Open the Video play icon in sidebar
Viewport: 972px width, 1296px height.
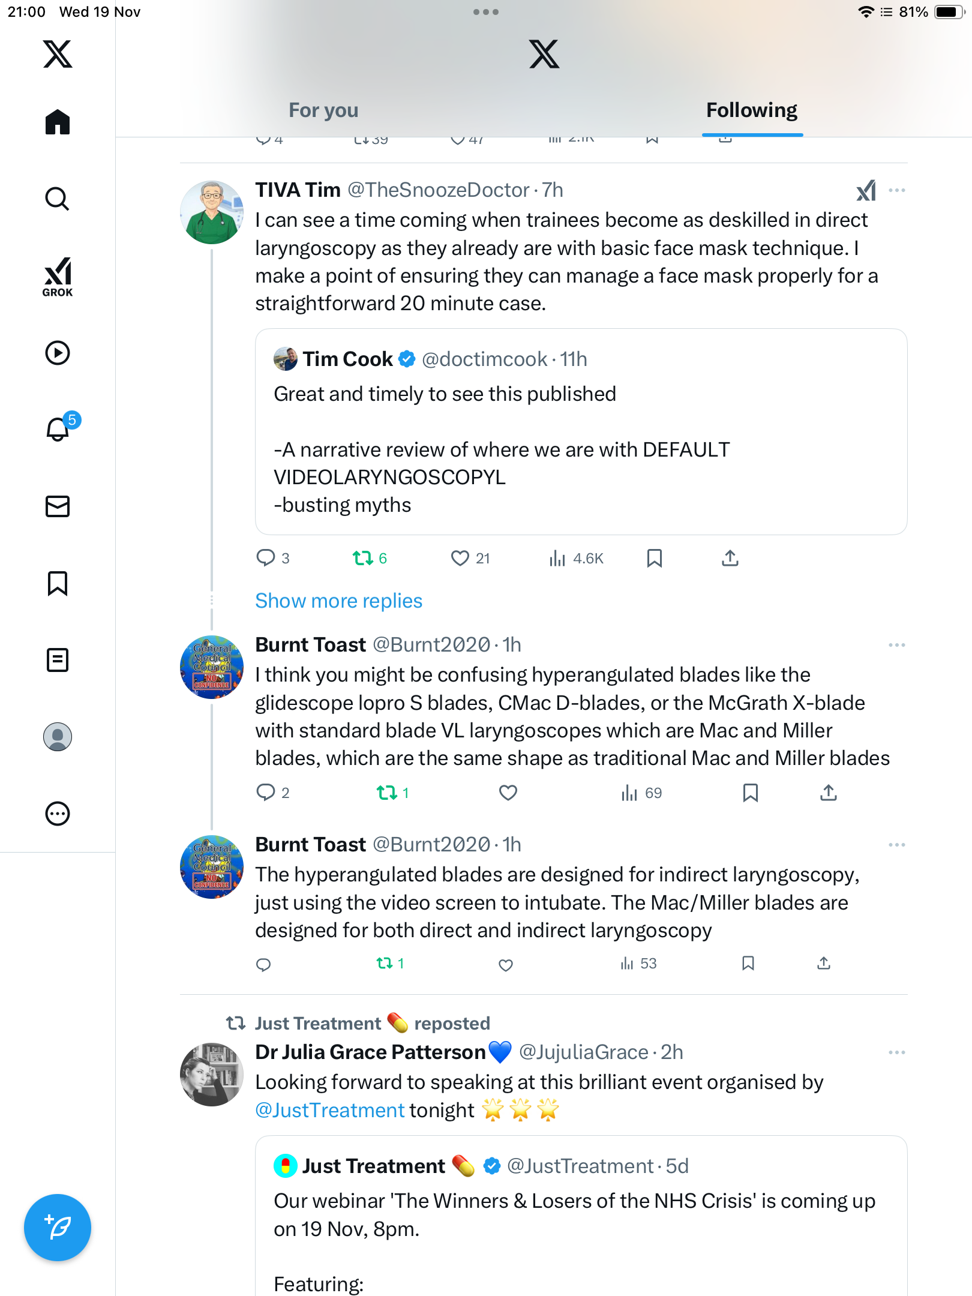click(x=58, y=353)
